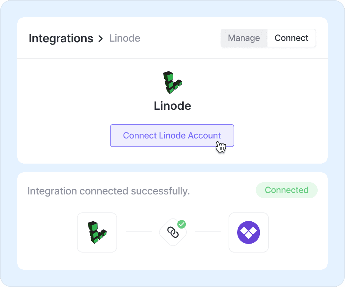The height and width of the screenshot is (287, 345).
Task: Click the green checkmark badge
Action: click(182, 225)
